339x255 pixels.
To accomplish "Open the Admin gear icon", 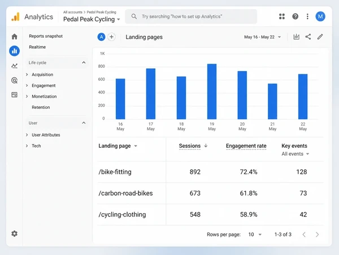I will point(15,234).
